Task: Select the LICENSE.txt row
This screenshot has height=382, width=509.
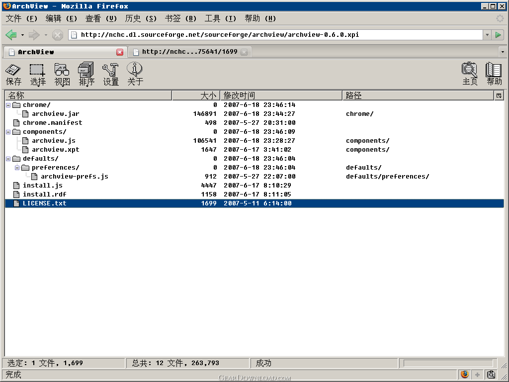Action: [254, 203]
